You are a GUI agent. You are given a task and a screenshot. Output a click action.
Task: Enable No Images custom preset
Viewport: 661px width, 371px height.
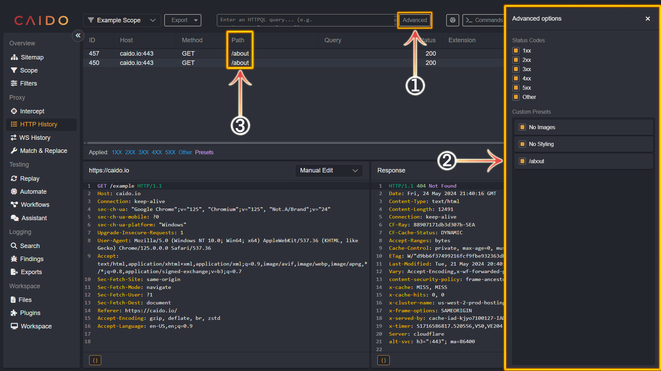(x=522, y=127)
